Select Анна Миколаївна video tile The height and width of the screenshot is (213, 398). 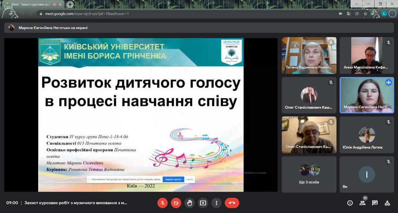pos(367,55)
